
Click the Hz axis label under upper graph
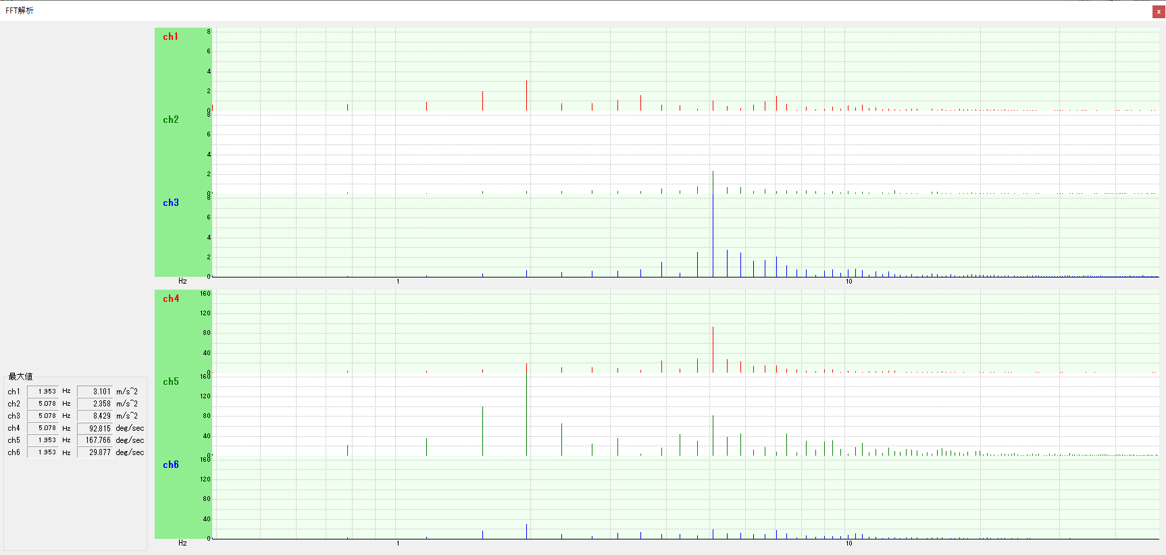pos(182,281)
